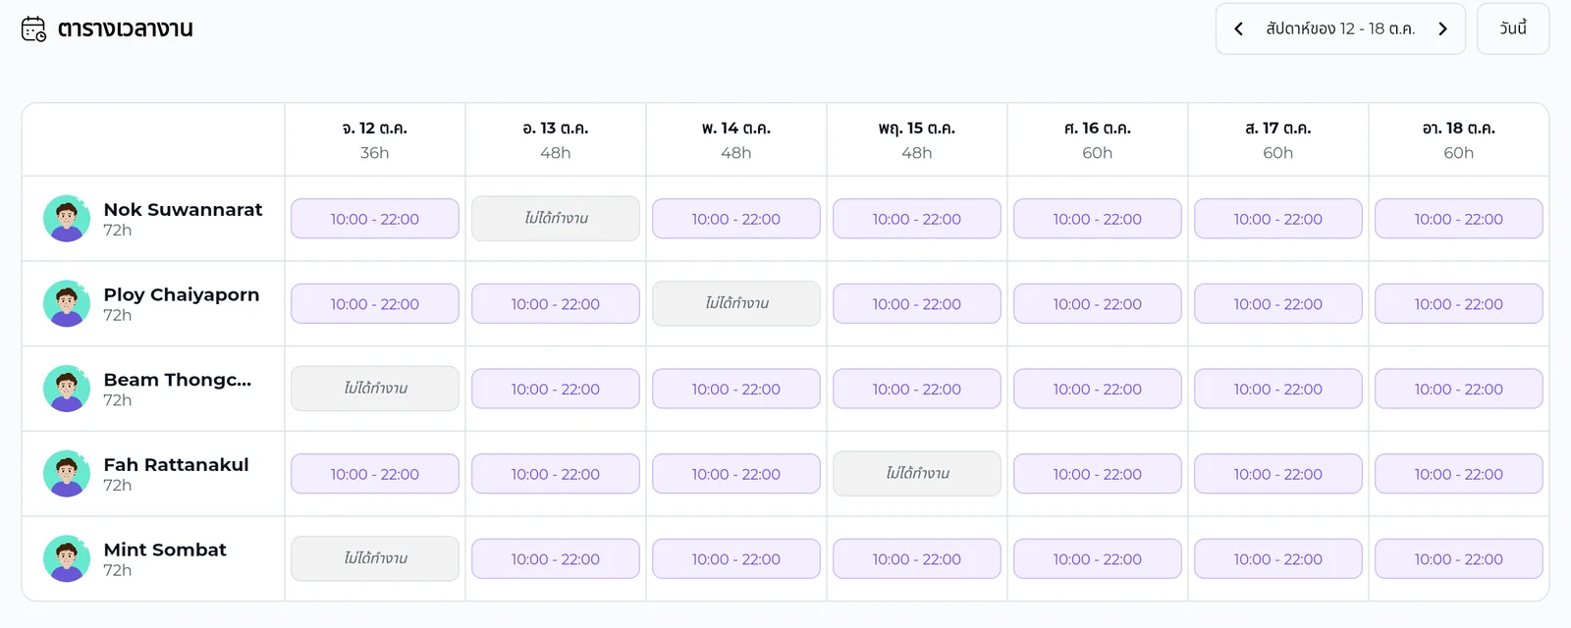
Task: Click the Monday 12 ต.ค. column header
Action: [375, 140]
